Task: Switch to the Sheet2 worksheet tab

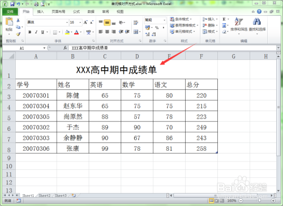Action: coord(45,196)
